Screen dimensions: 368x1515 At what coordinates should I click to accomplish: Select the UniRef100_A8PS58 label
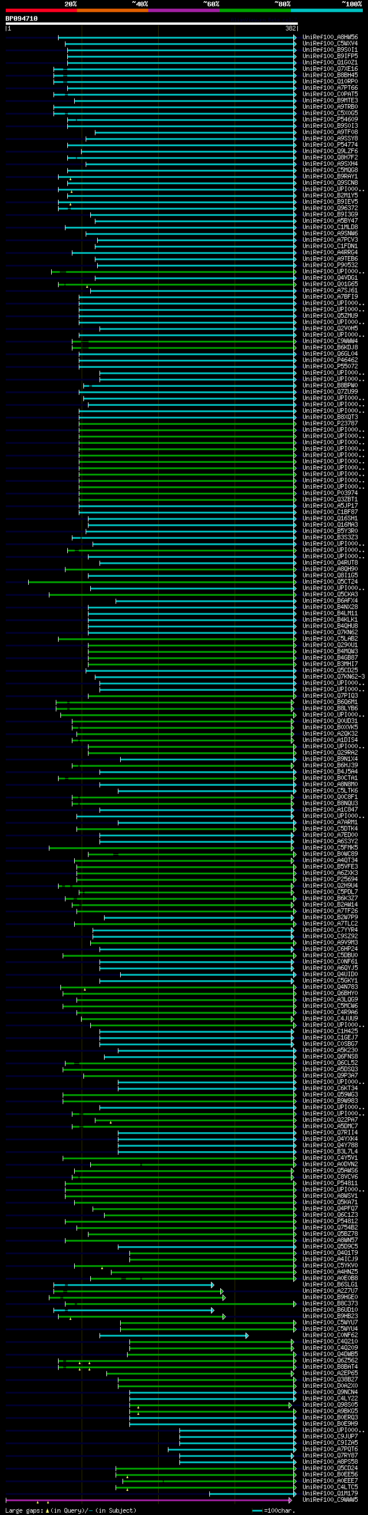point(330,1462)
